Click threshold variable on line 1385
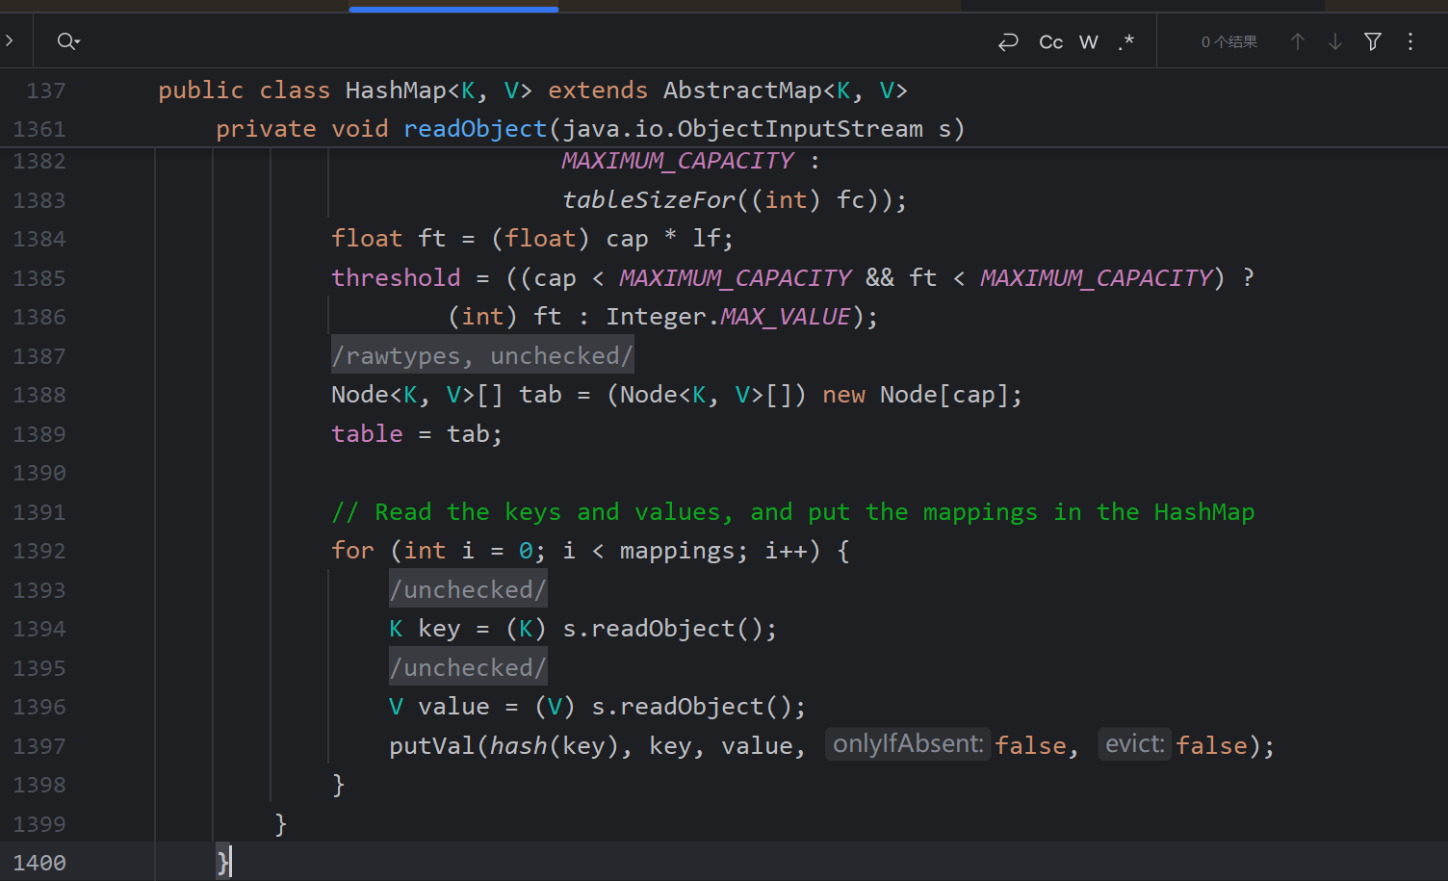This screenshot has width=1448, height=881. click(396, 278)
